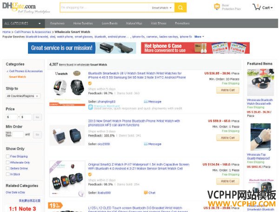
Task: Add the U8 Bluetooth Smartwatch to cart
Action: 228,90
